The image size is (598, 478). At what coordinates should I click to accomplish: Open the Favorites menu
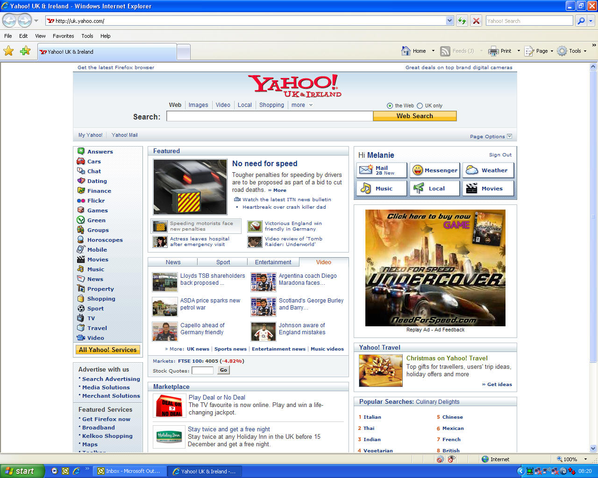coord(64,36)
